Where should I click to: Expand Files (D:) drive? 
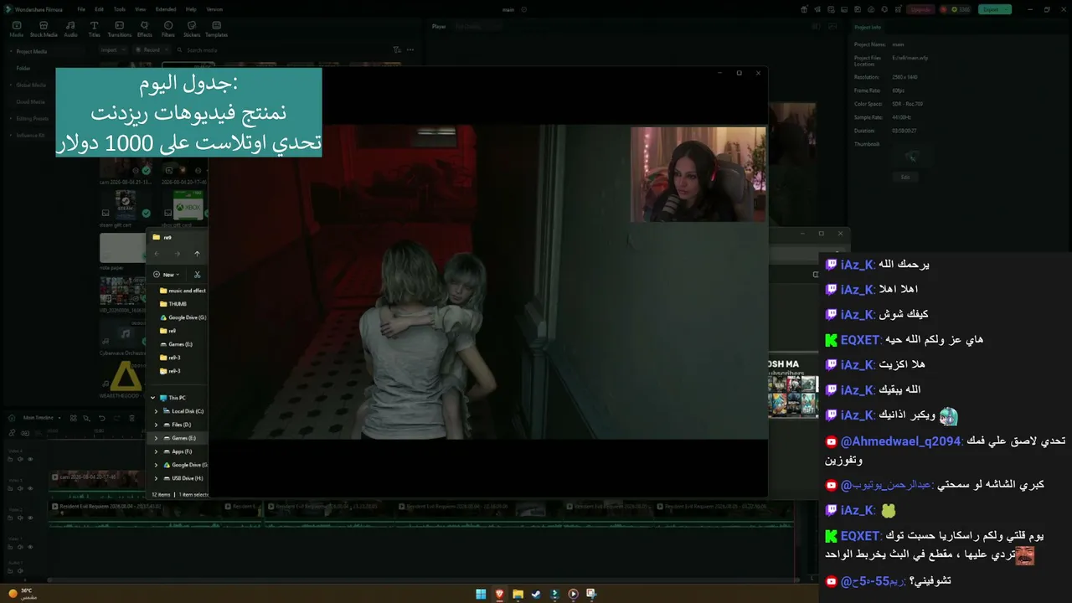[156, 425]
